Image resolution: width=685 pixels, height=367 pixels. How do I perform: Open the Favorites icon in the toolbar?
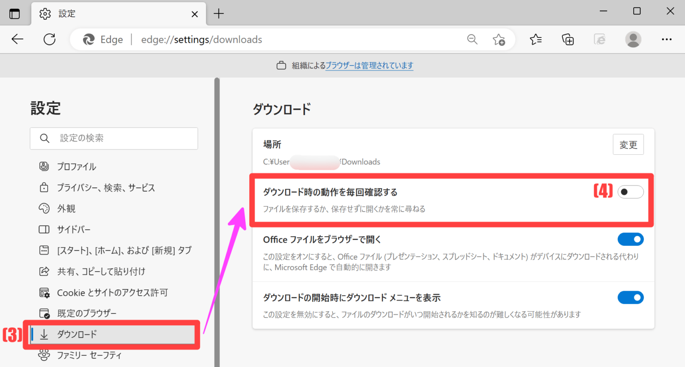point(536,39)
